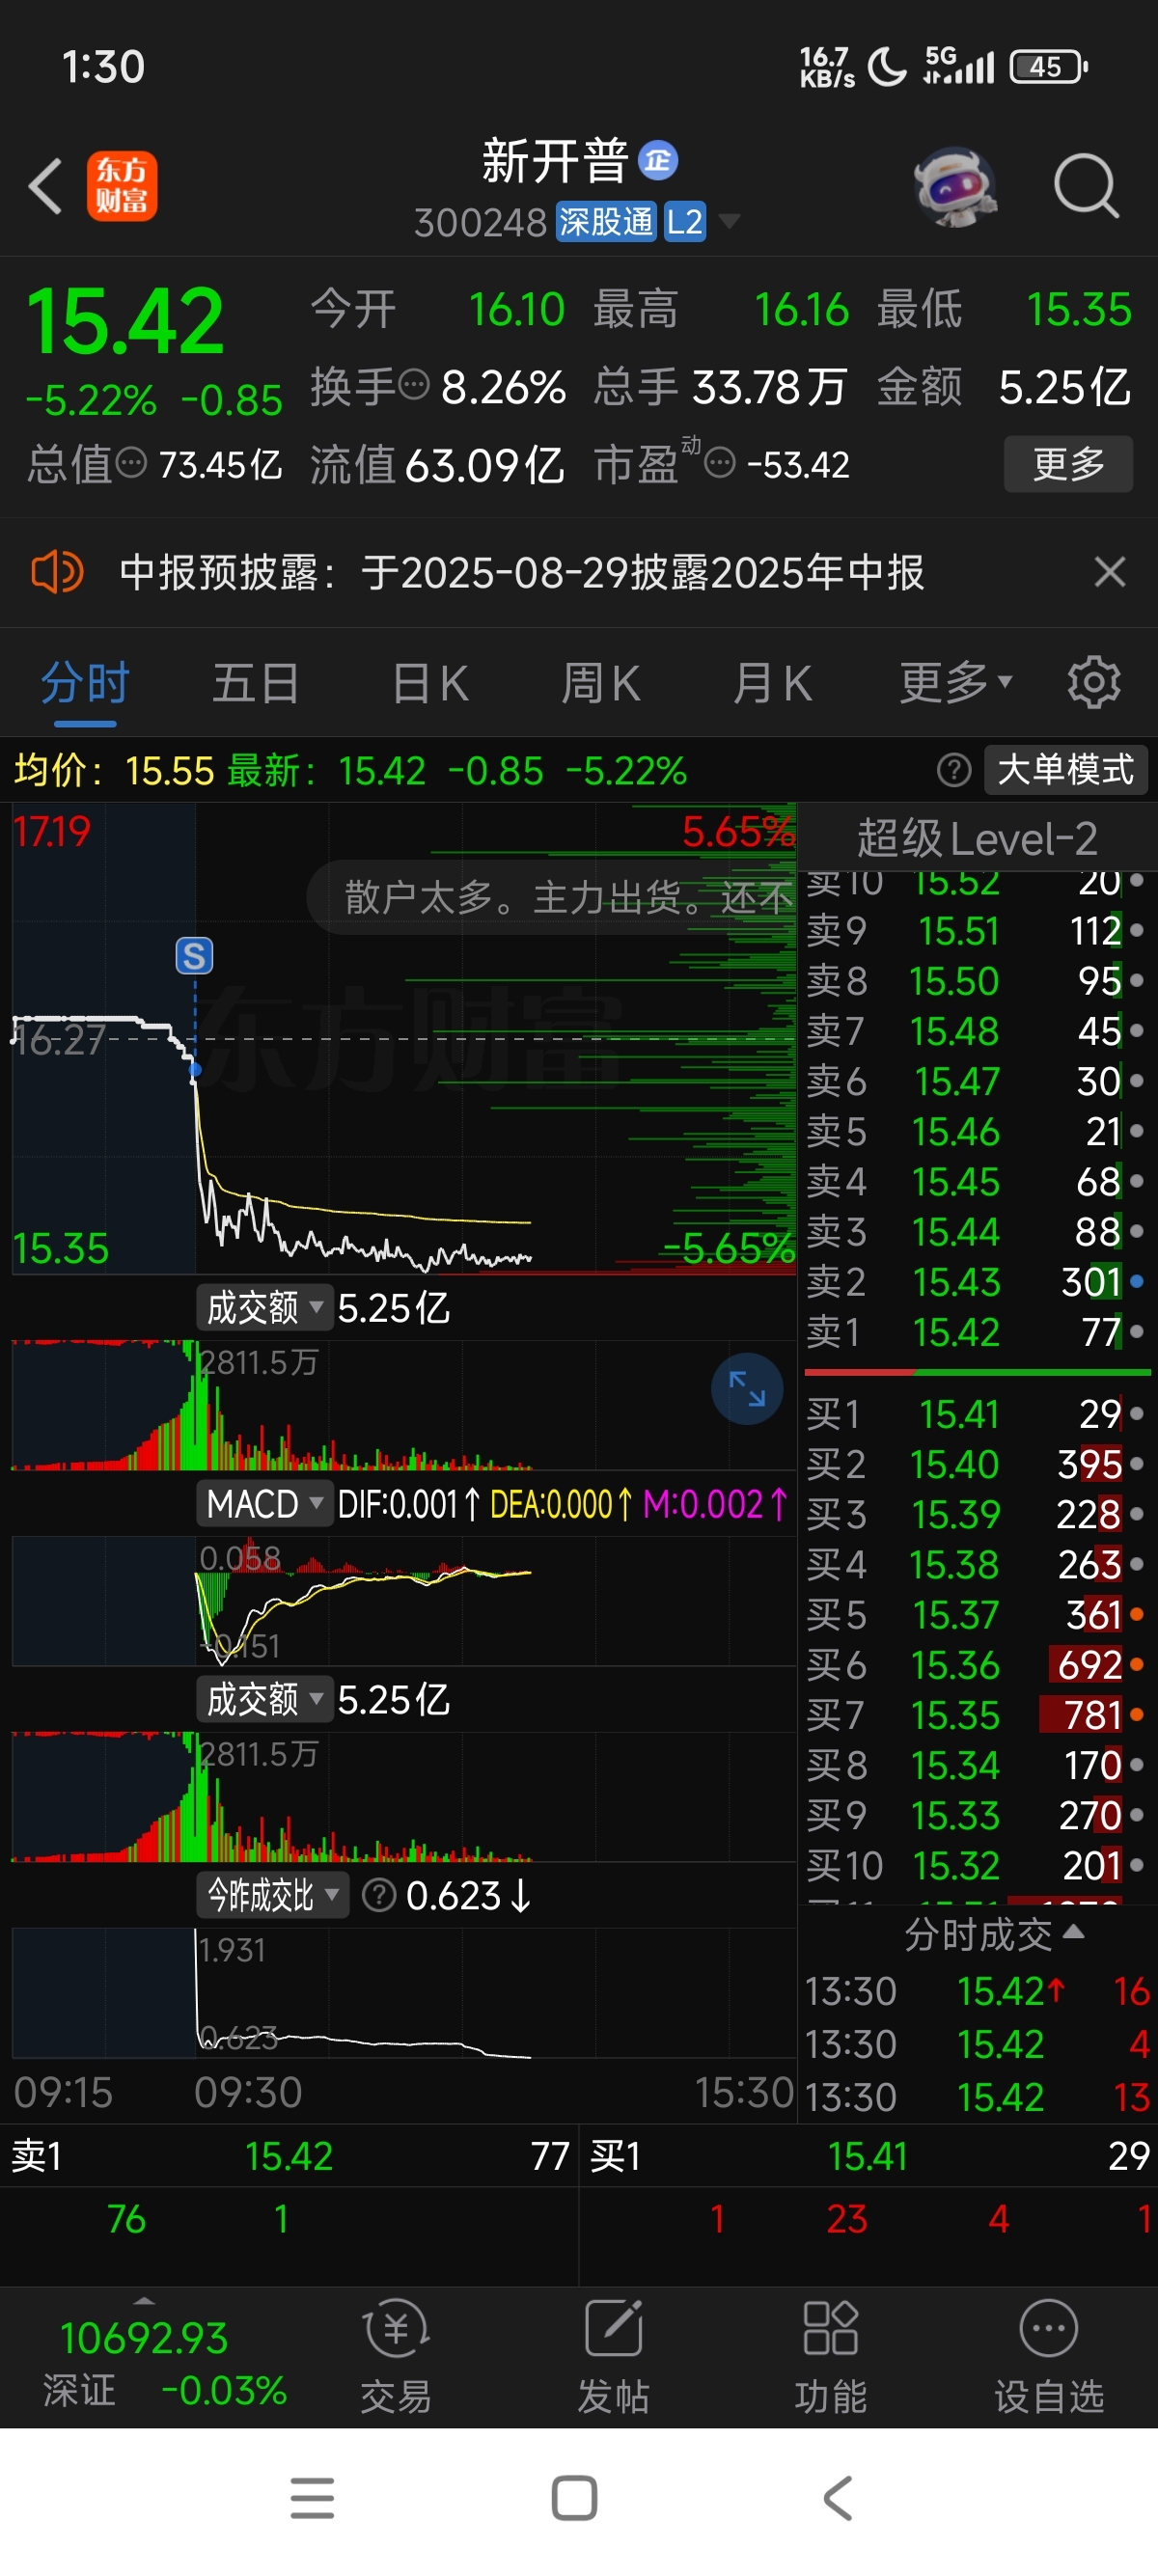
Task: Expand stock switcher arrow beside L2
Action: [x=730, y=221]
